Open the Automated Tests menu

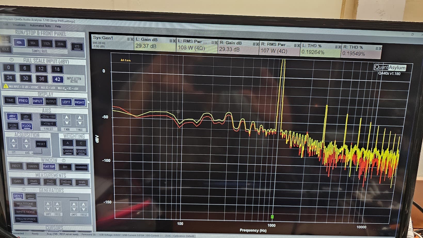click(40, 26)
